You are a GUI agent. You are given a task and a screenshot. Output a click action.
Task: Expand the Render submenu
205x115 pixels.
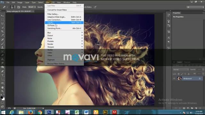64,44
